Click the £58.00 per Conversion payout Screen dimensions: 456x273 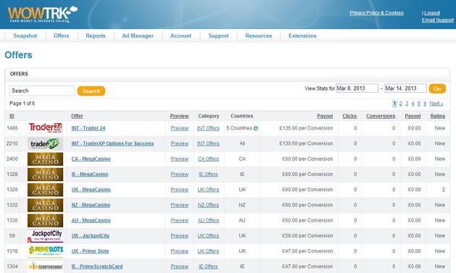[307, 236]
